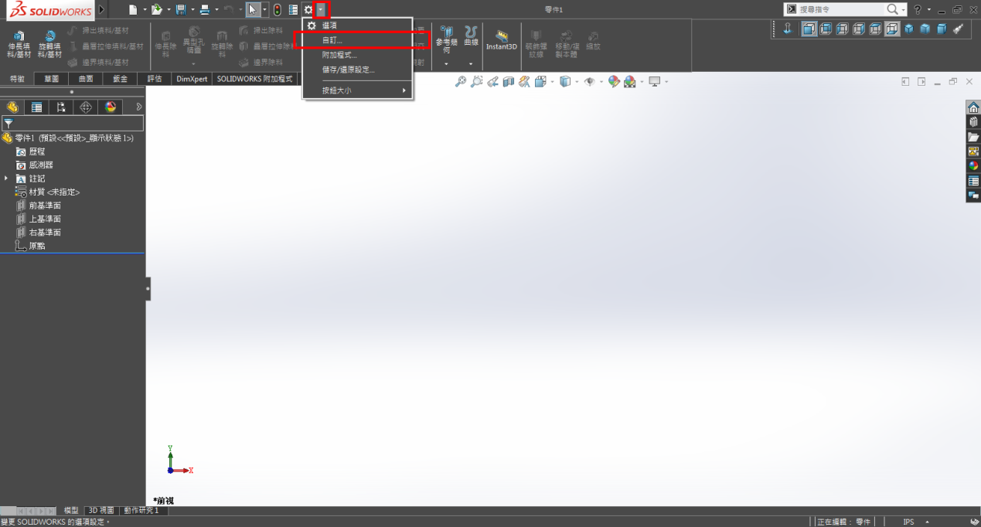Open the dropdown arrow next to the Print icon
Screen dimensions: 981x527
click(216, 10)
